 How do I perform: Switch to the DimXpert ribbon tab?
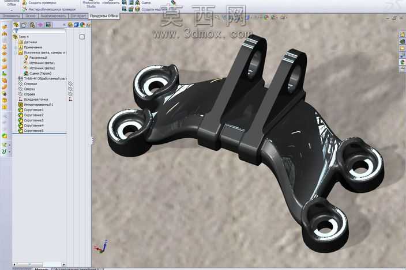(x=78, y=16)
